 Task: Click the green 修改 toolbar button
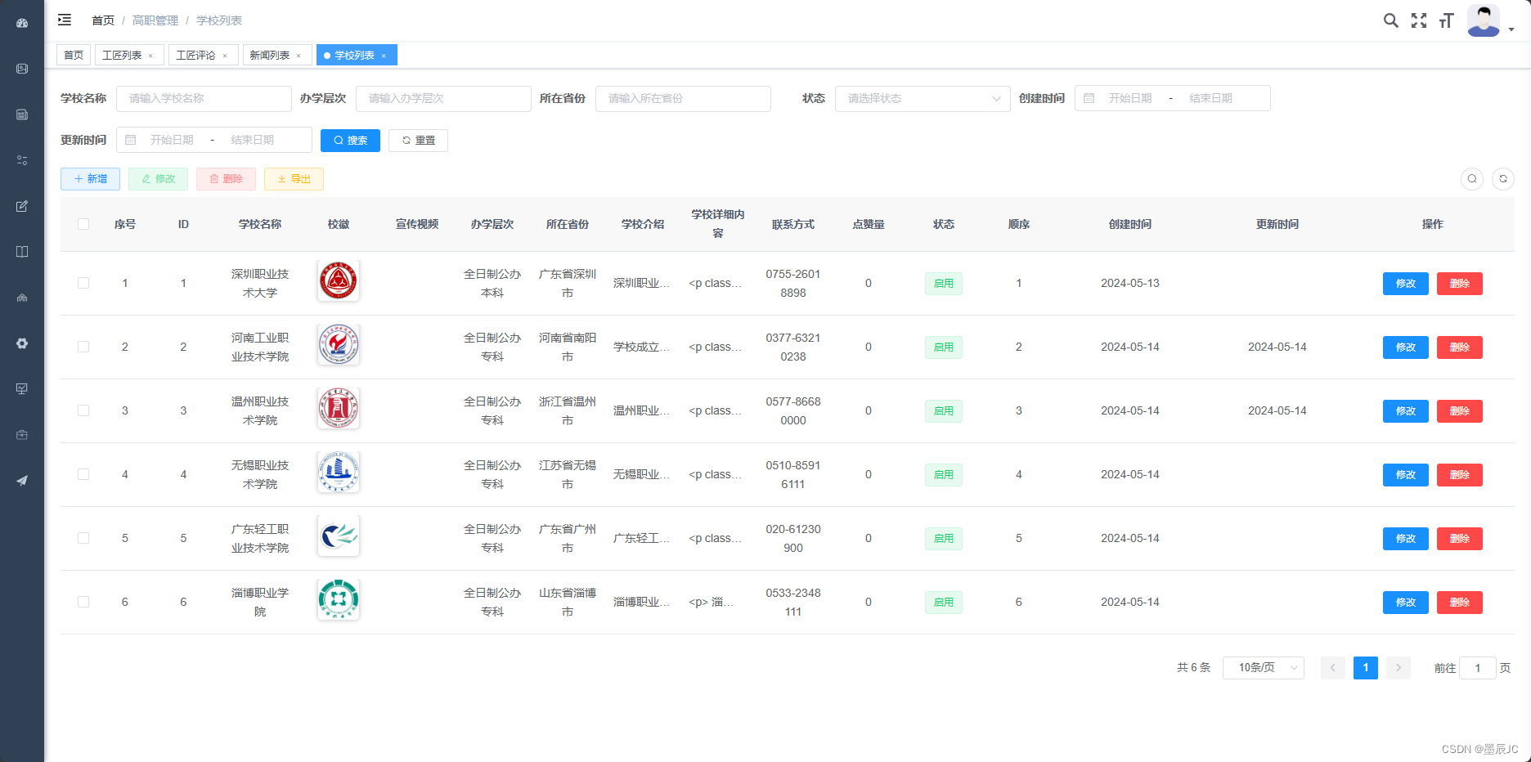[x=158, y=179]
